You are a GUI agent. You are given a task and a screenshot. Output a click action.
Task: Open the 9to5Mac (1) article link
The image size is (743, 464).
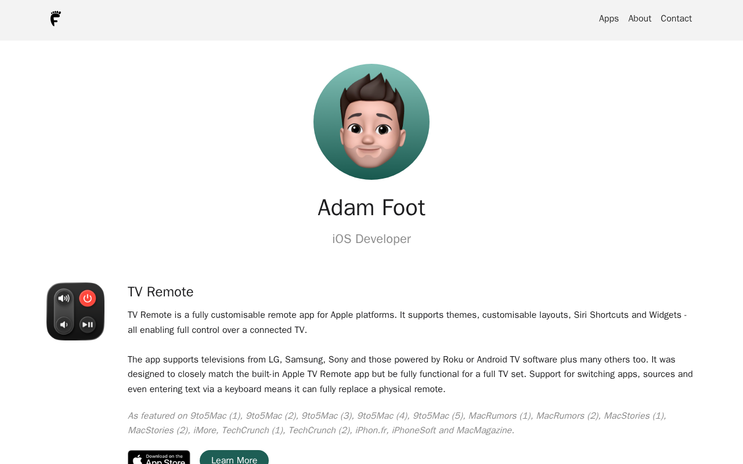pos(215,416)
